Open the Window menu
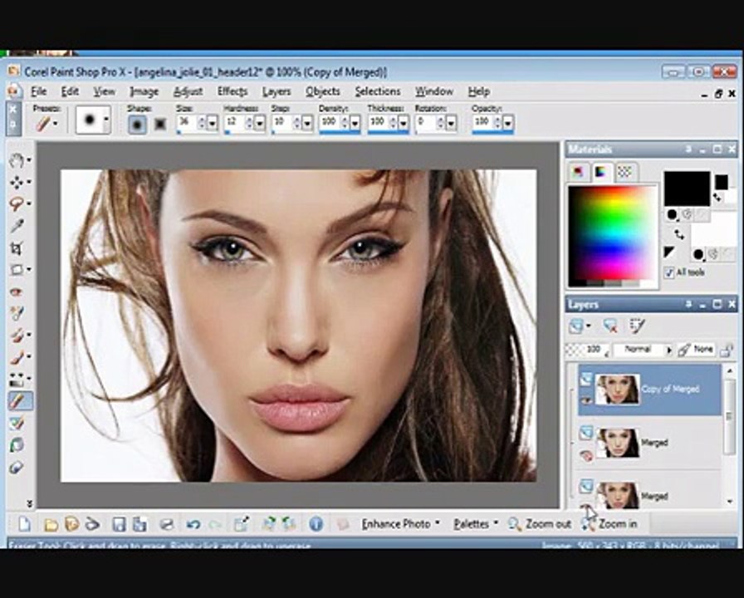 pos(434,91)
